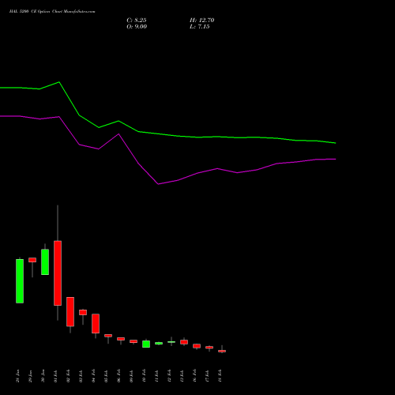
Task: Click the green candle for 30 Jan
Action: 45,261
